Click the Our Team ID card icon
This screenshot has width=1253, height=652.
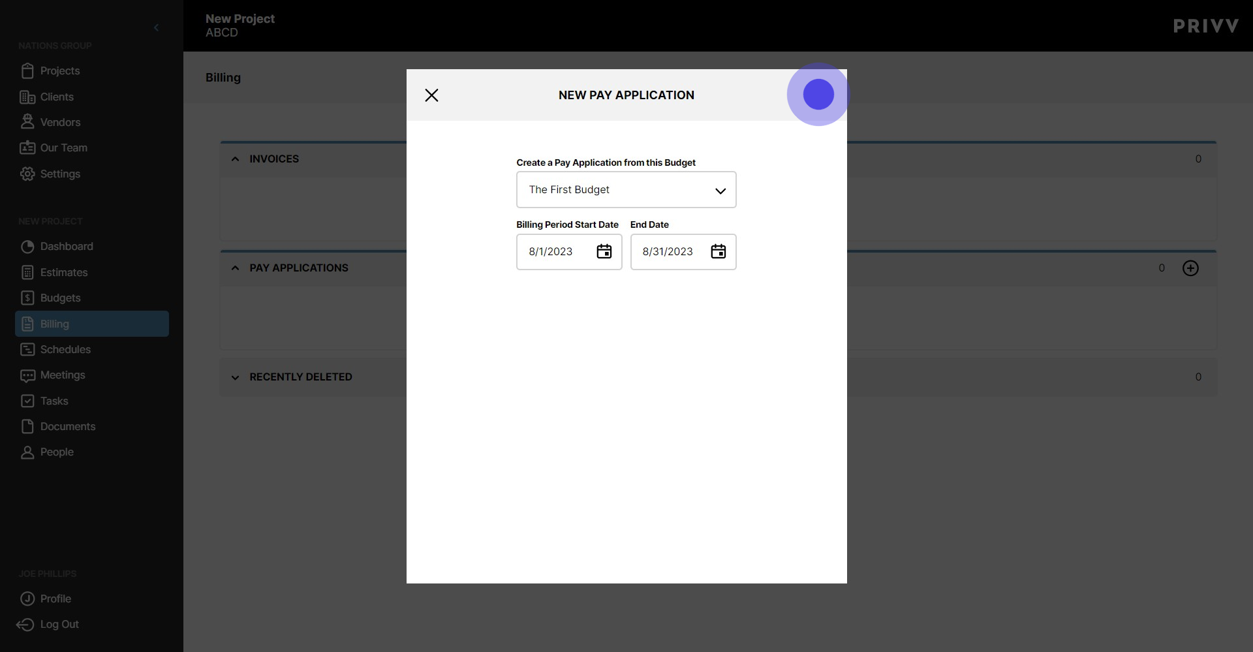[x=27, y=147]
